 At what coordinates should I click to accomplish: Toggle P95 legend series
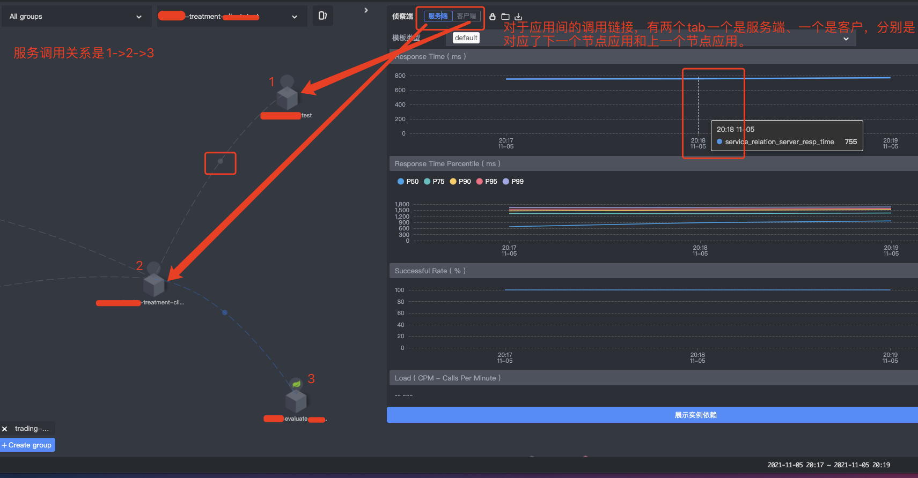[487, 182]
